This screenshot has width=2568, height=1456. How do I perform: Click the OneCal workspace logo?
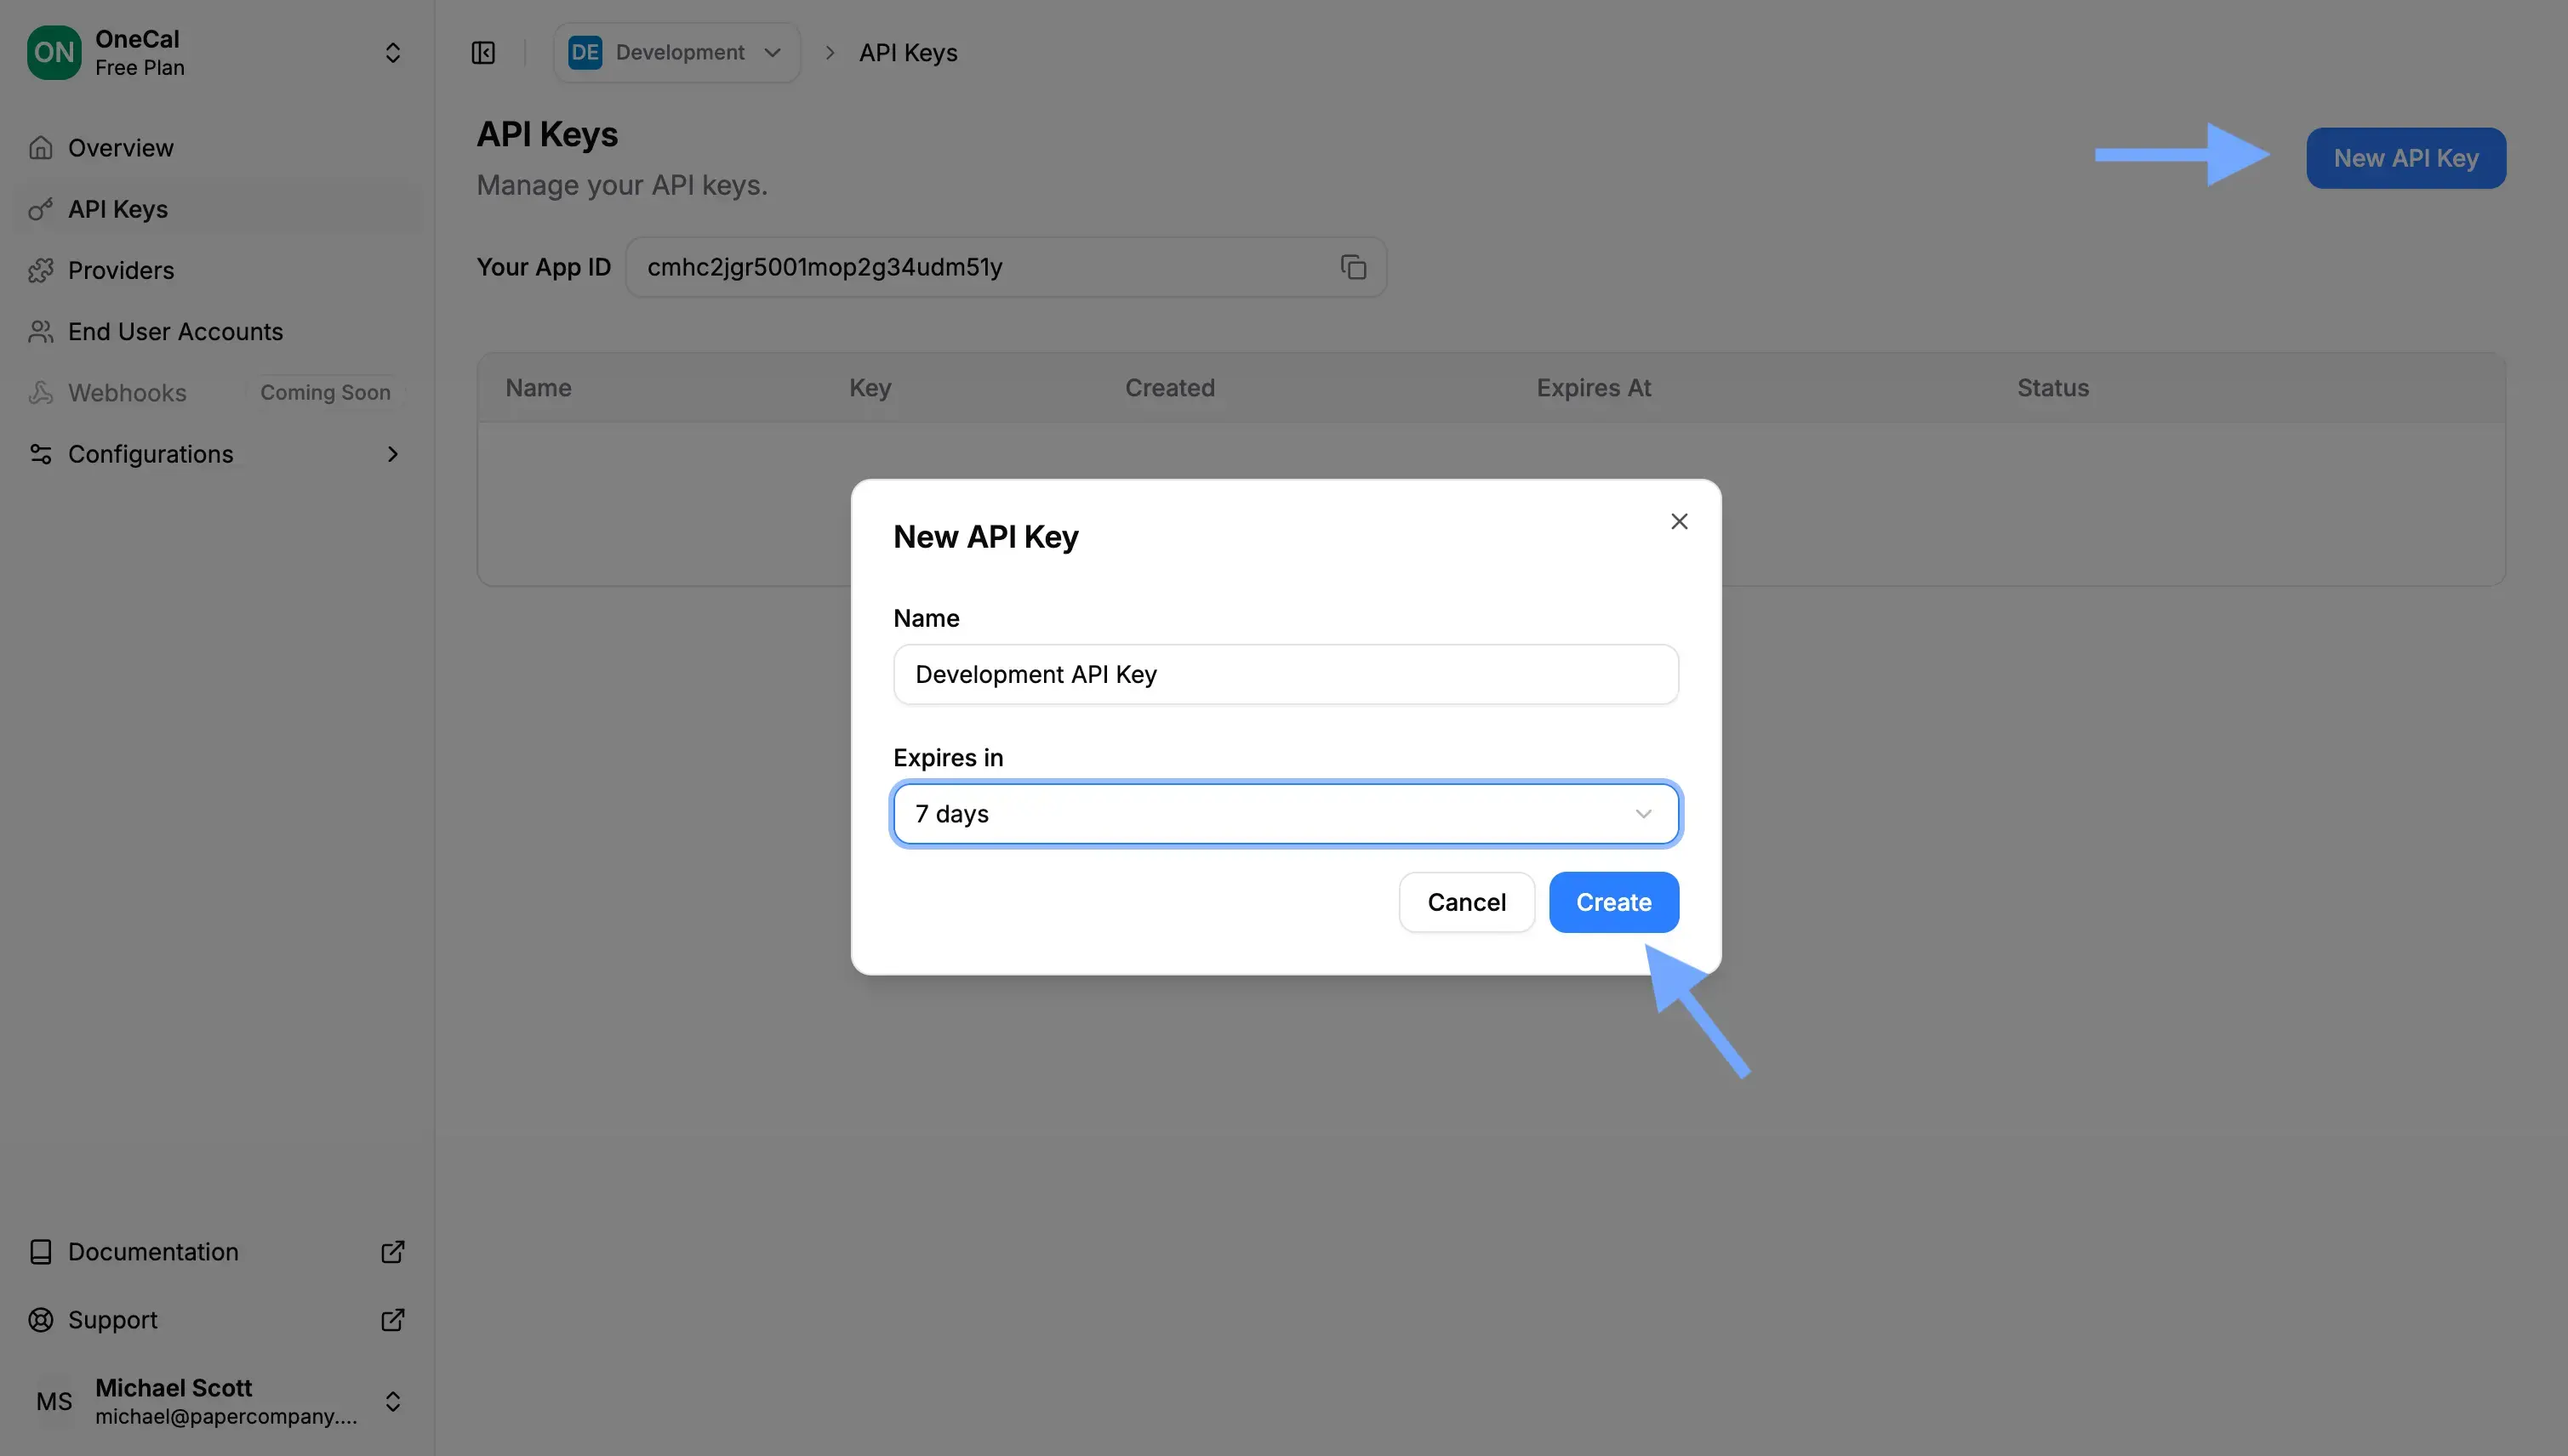53,52
